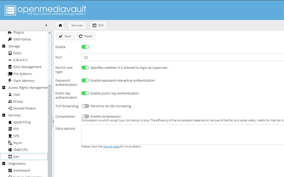
Task: Click inside the Extra options textarea
Action: [x=183, y=135]
